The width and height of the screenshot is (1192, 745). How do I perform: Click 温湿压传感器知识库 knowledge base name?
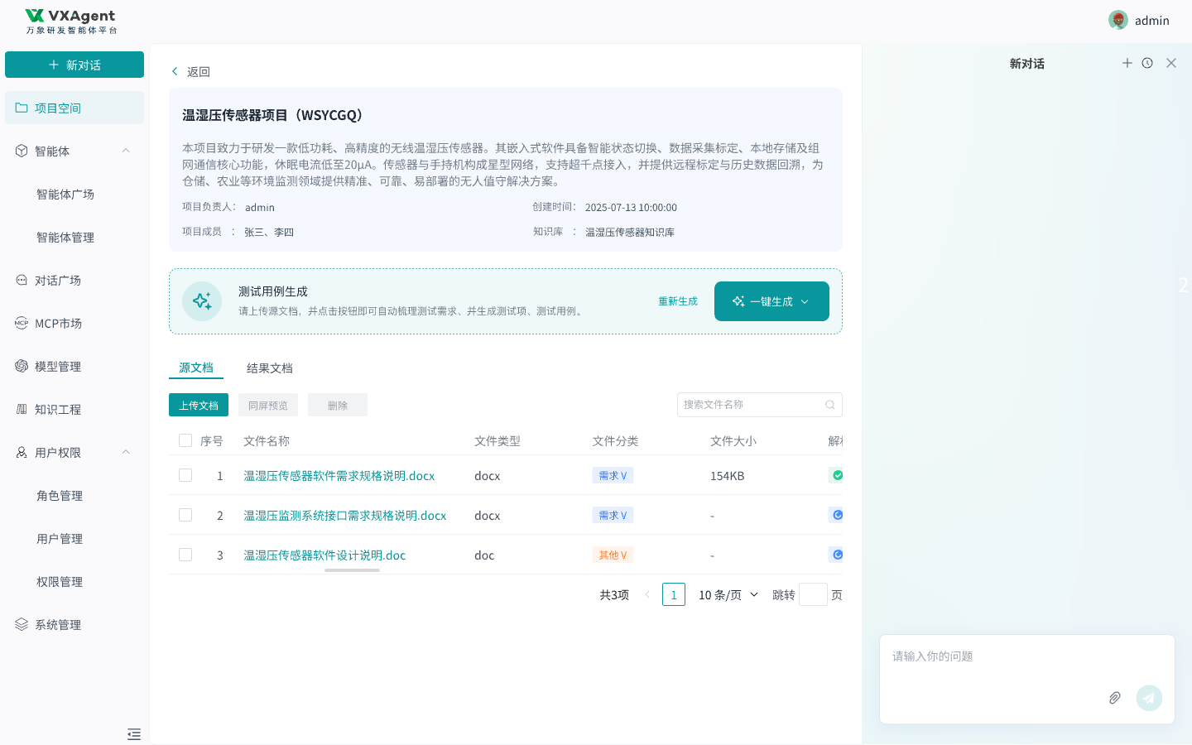(630, 232)
